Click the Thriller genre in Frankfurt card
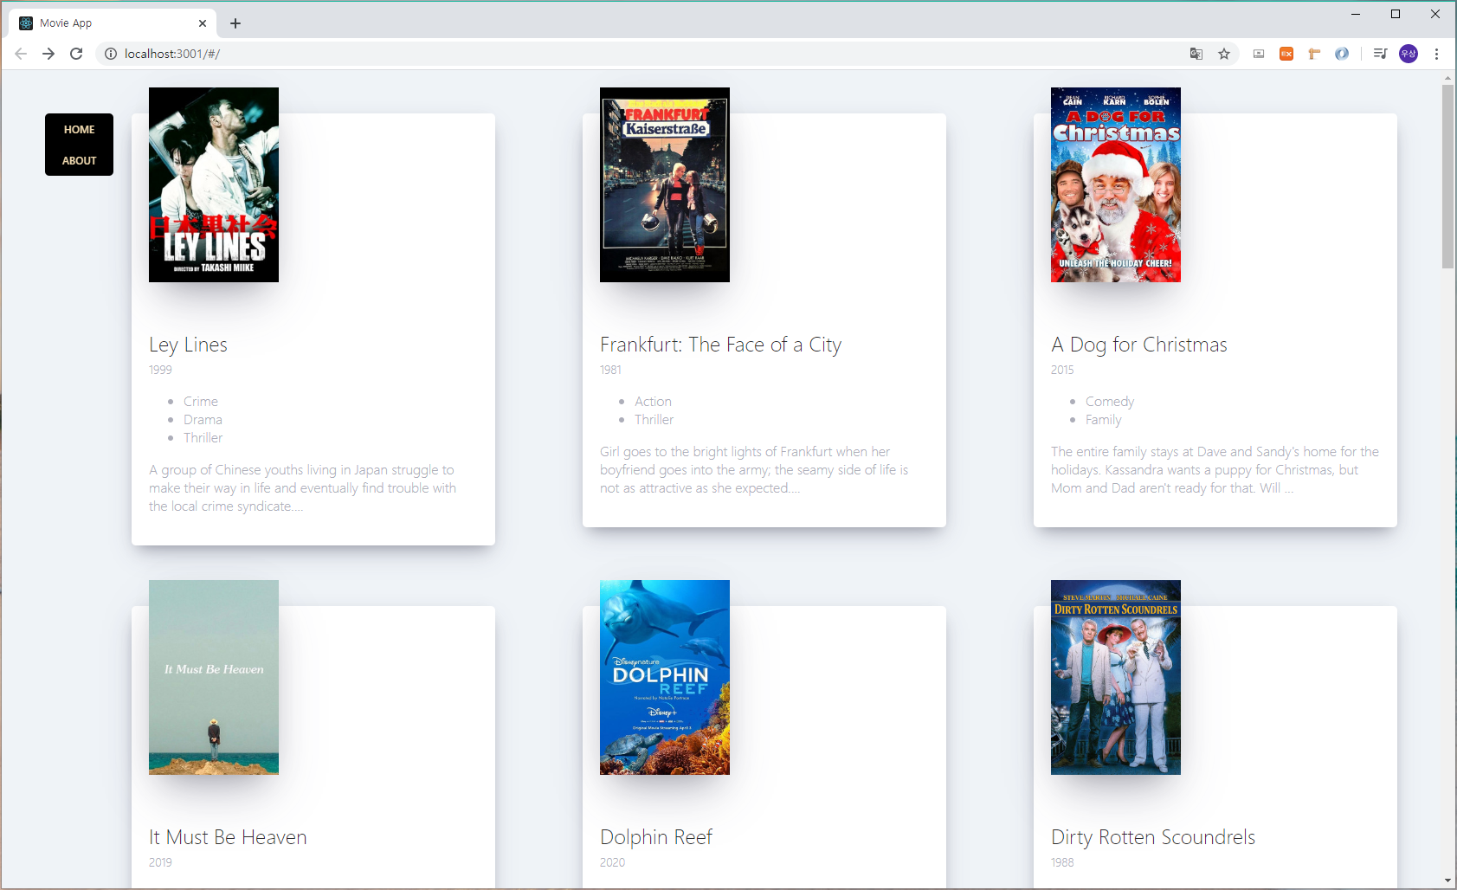This screenshot has width=1457, height=890. [x=654, y=420]
